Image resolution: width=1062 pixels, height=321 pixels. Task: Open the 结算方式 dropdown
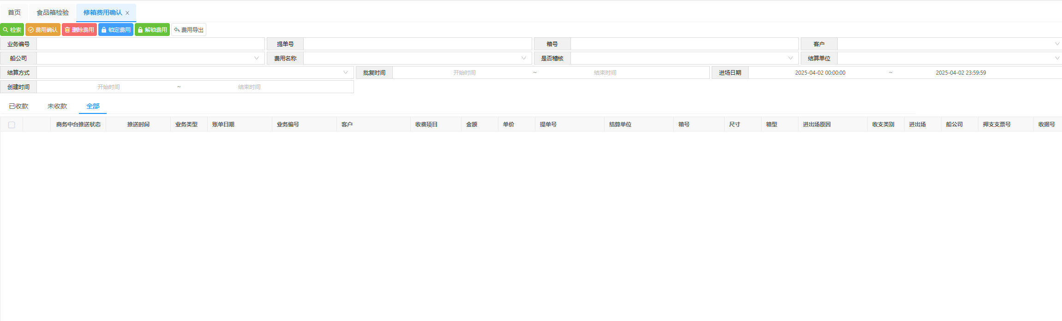(x=195, y=73)
